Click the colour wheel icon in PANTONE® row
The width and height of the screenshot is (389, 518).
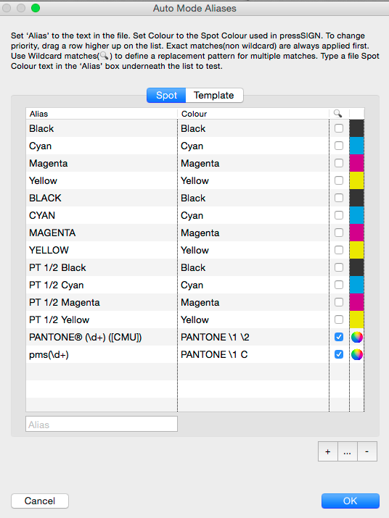tap(356, 337)
